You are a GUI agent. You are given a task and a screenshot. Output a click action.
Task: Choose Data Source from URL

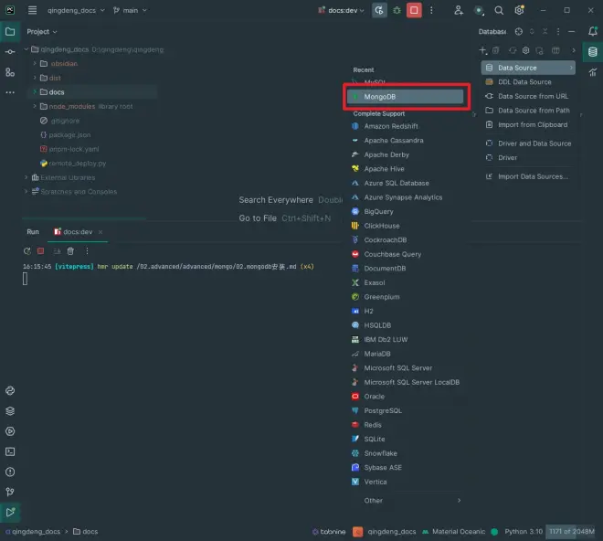coord(528,96)
